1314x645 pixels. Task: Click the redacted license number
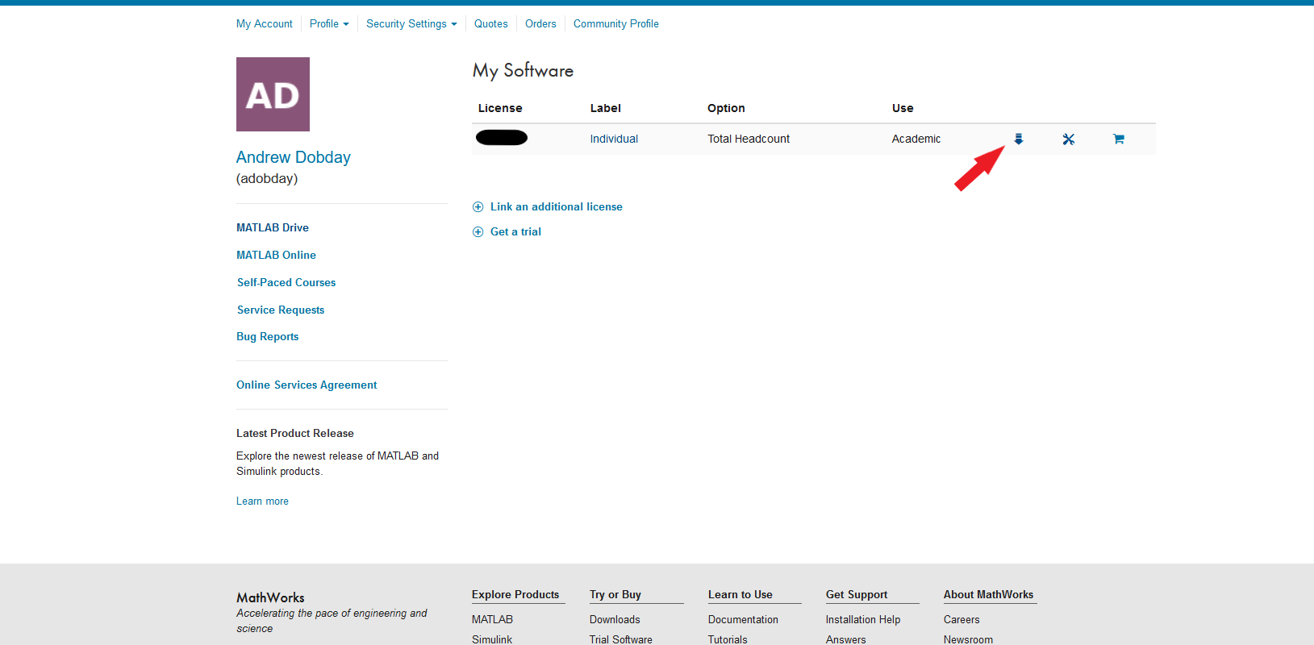[x=502, y=138]
